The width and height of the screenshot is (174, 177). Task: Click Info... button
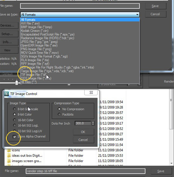pyautogui.click(x=9, y=42)
